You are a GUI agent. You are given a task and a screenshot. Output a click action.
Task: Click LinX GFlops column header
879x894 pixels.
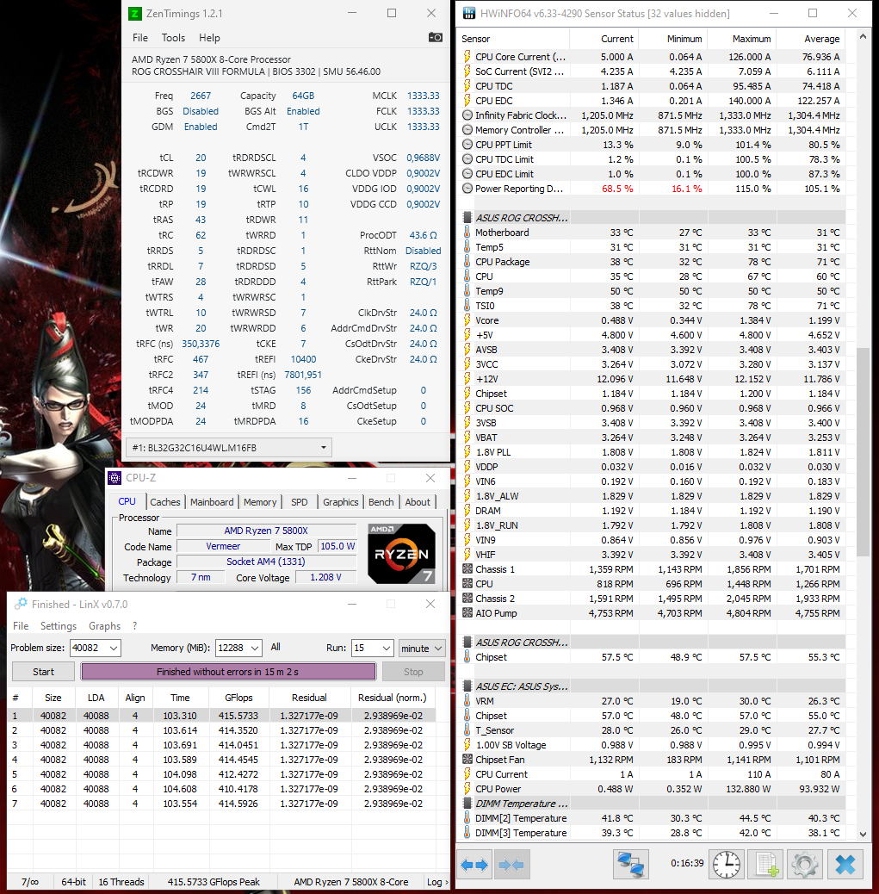click(238, 698)
